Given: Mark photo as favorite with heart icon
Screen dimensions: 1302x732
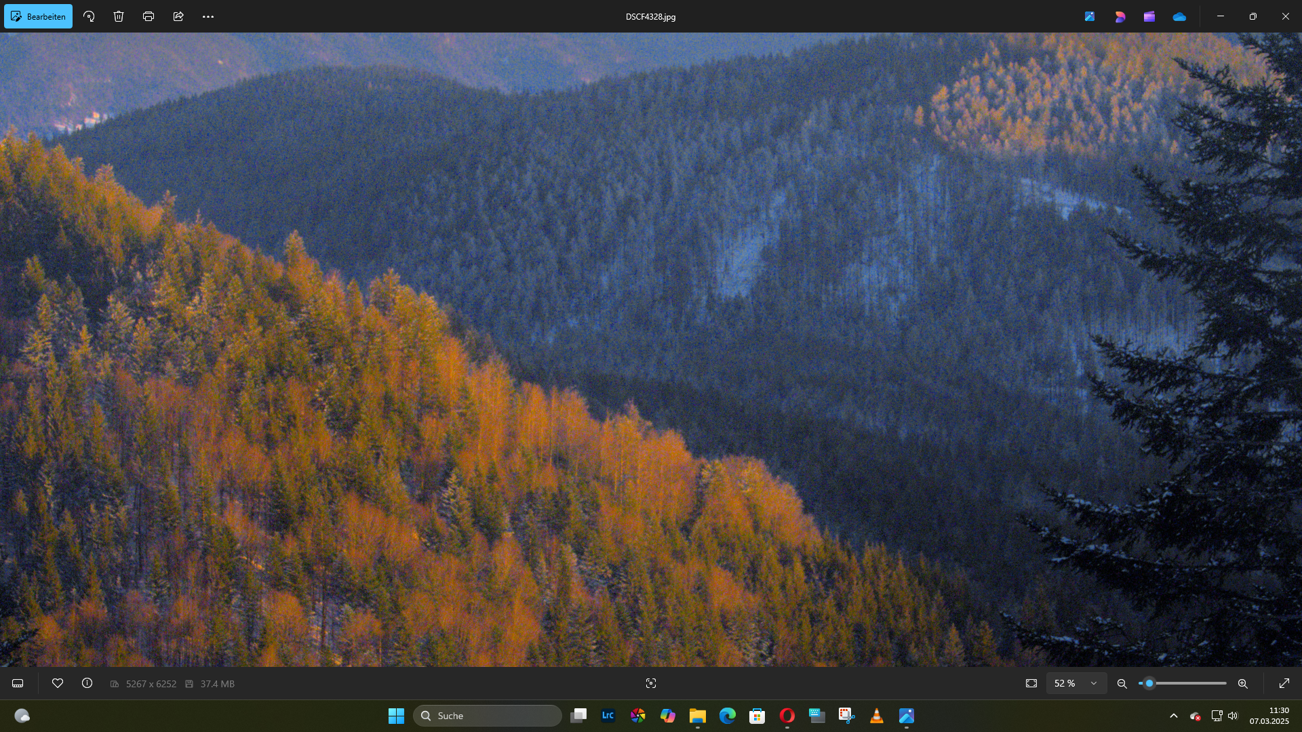Looking at the screenshot, I should click(58, 683).
